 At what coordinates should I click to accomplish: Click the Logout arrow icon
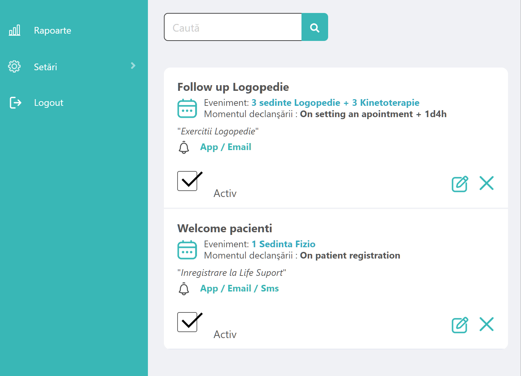pyautogui.click(x=15, y=102)
